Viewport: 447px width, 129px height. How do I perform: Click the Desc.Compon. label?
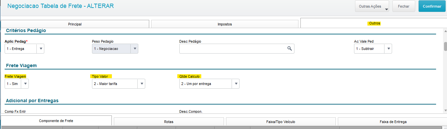click(191, 111)
